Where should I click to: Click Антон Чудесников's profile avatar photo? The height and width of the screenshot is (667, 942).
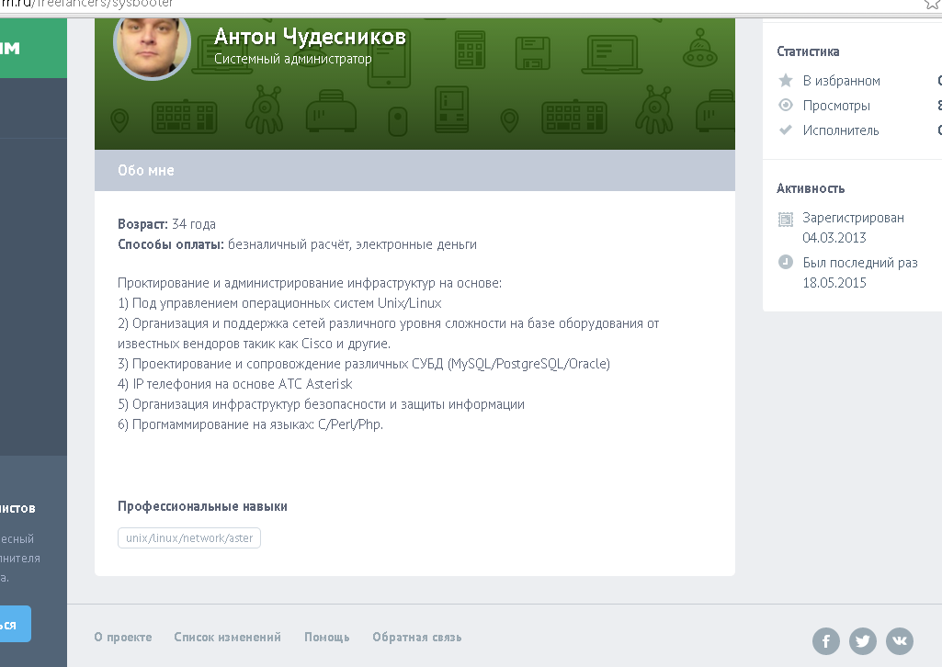click(x=152, y=42)
